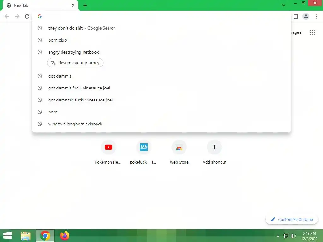The image size is (323, 242).
Task: Click the Google logo in the address bar
Action: [x=40, y=16]
